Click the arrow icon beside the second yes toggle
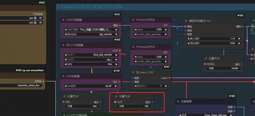 coord(41,23)
